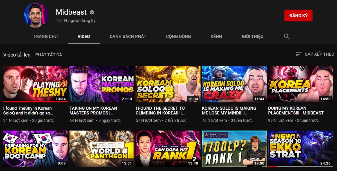
Task: Click '76 N lượt xem • 3 tuần trước'
Action: (x=227, y=121)
